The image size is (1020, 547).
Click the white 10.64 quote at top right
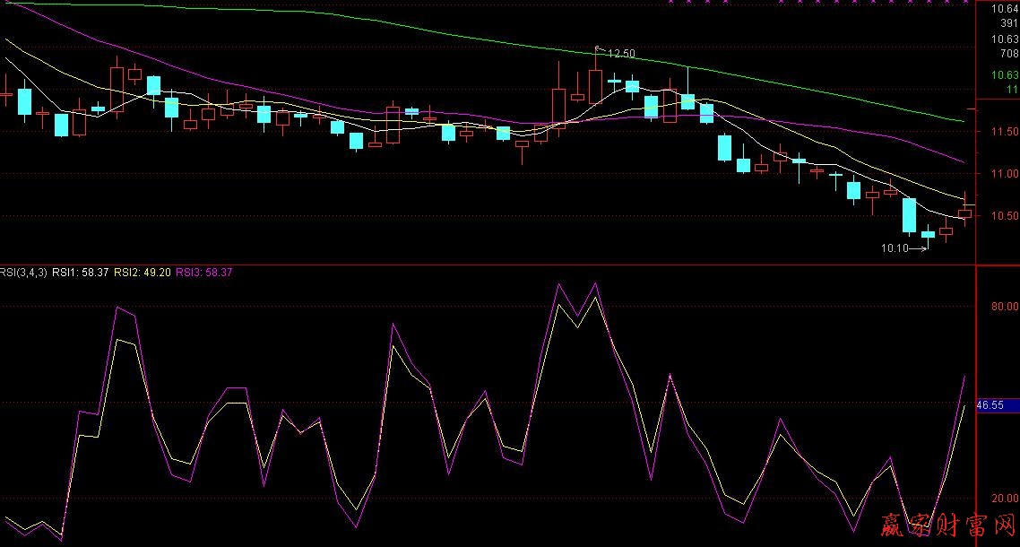pos(1006,9)
